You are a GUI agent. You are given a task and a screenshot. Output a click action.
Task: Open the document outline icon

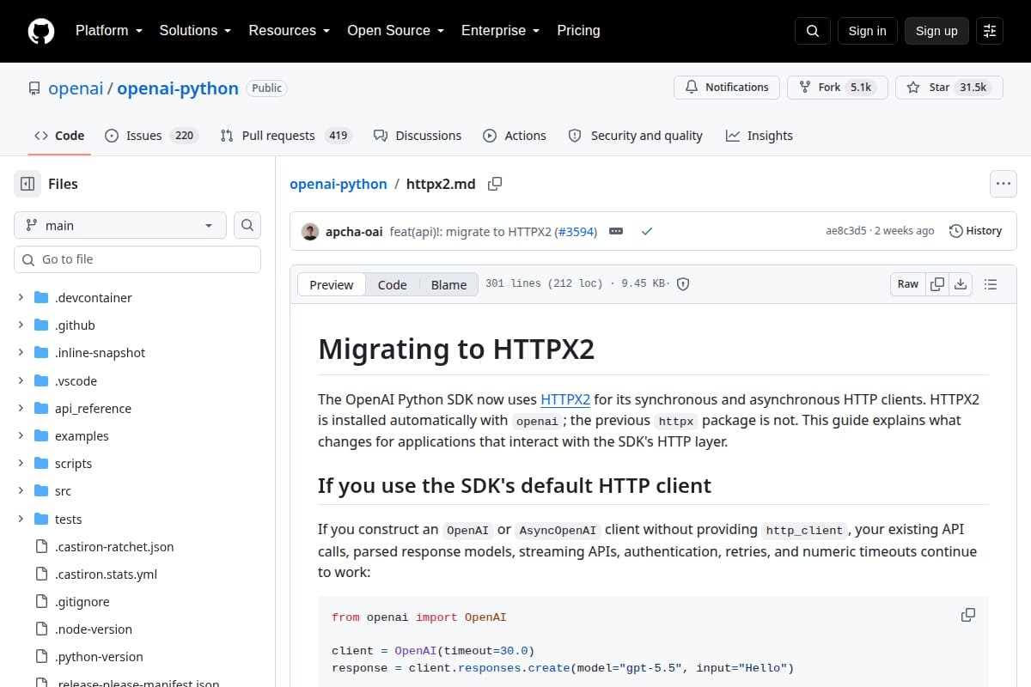990,284
